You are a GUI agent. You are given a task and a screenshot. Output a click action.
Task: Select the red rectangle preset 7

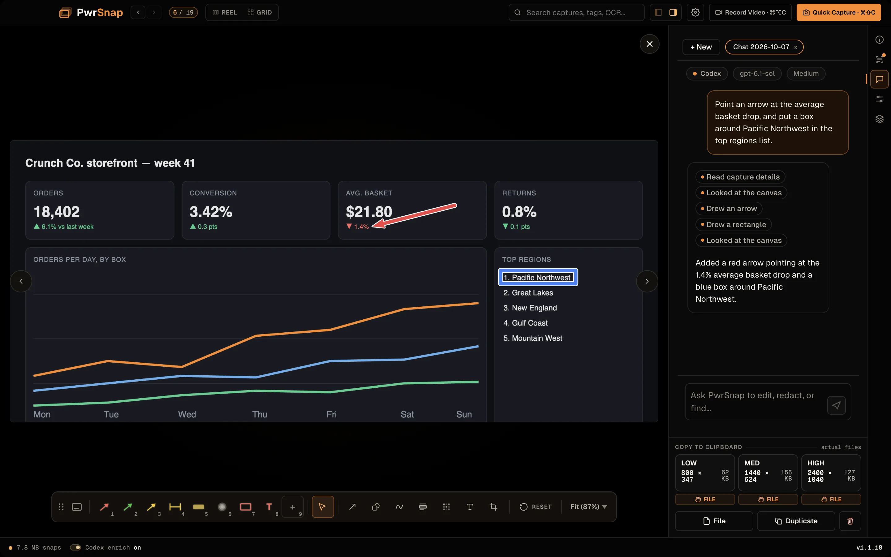[246, 507]
